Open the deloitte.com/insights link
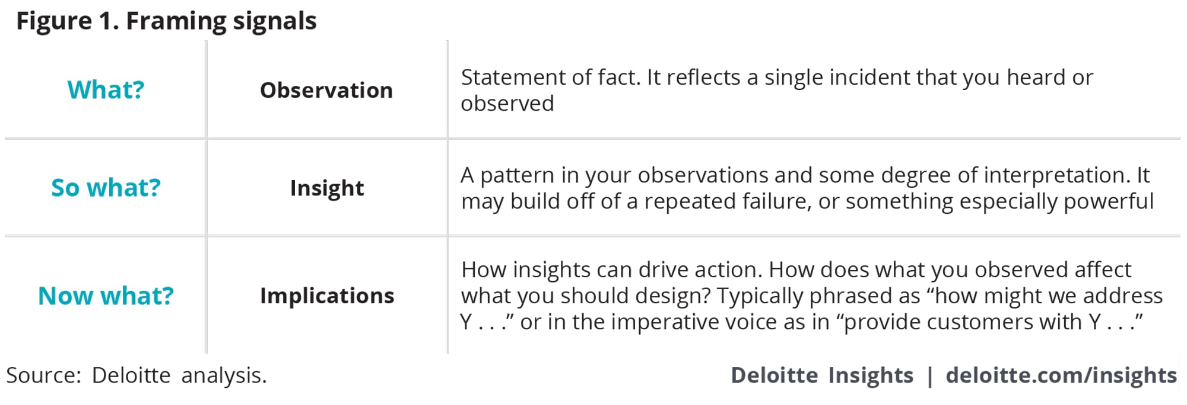This screenshot has width=1187, height=405. click(1061, 375)
